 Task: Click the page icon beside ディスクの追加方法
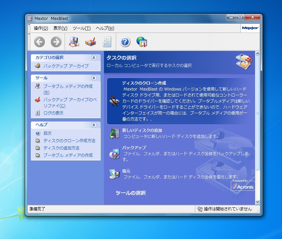pos(38,148)
